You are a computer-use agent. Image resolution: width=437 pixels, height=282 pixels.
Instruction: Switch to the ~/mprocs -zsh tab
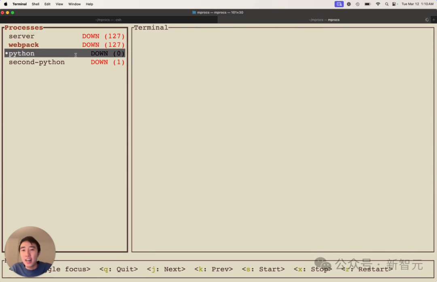pos(108,20)
